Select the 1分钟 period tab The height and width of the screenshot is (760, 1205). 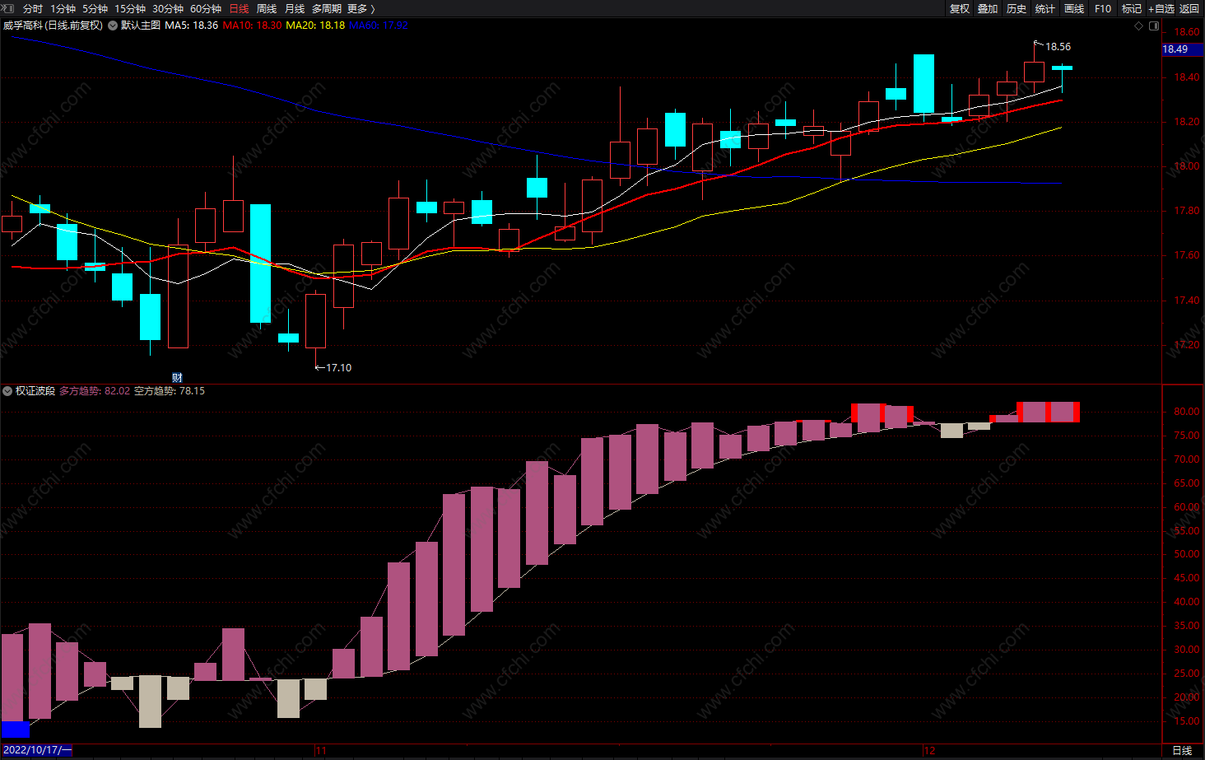coord(63,8)
